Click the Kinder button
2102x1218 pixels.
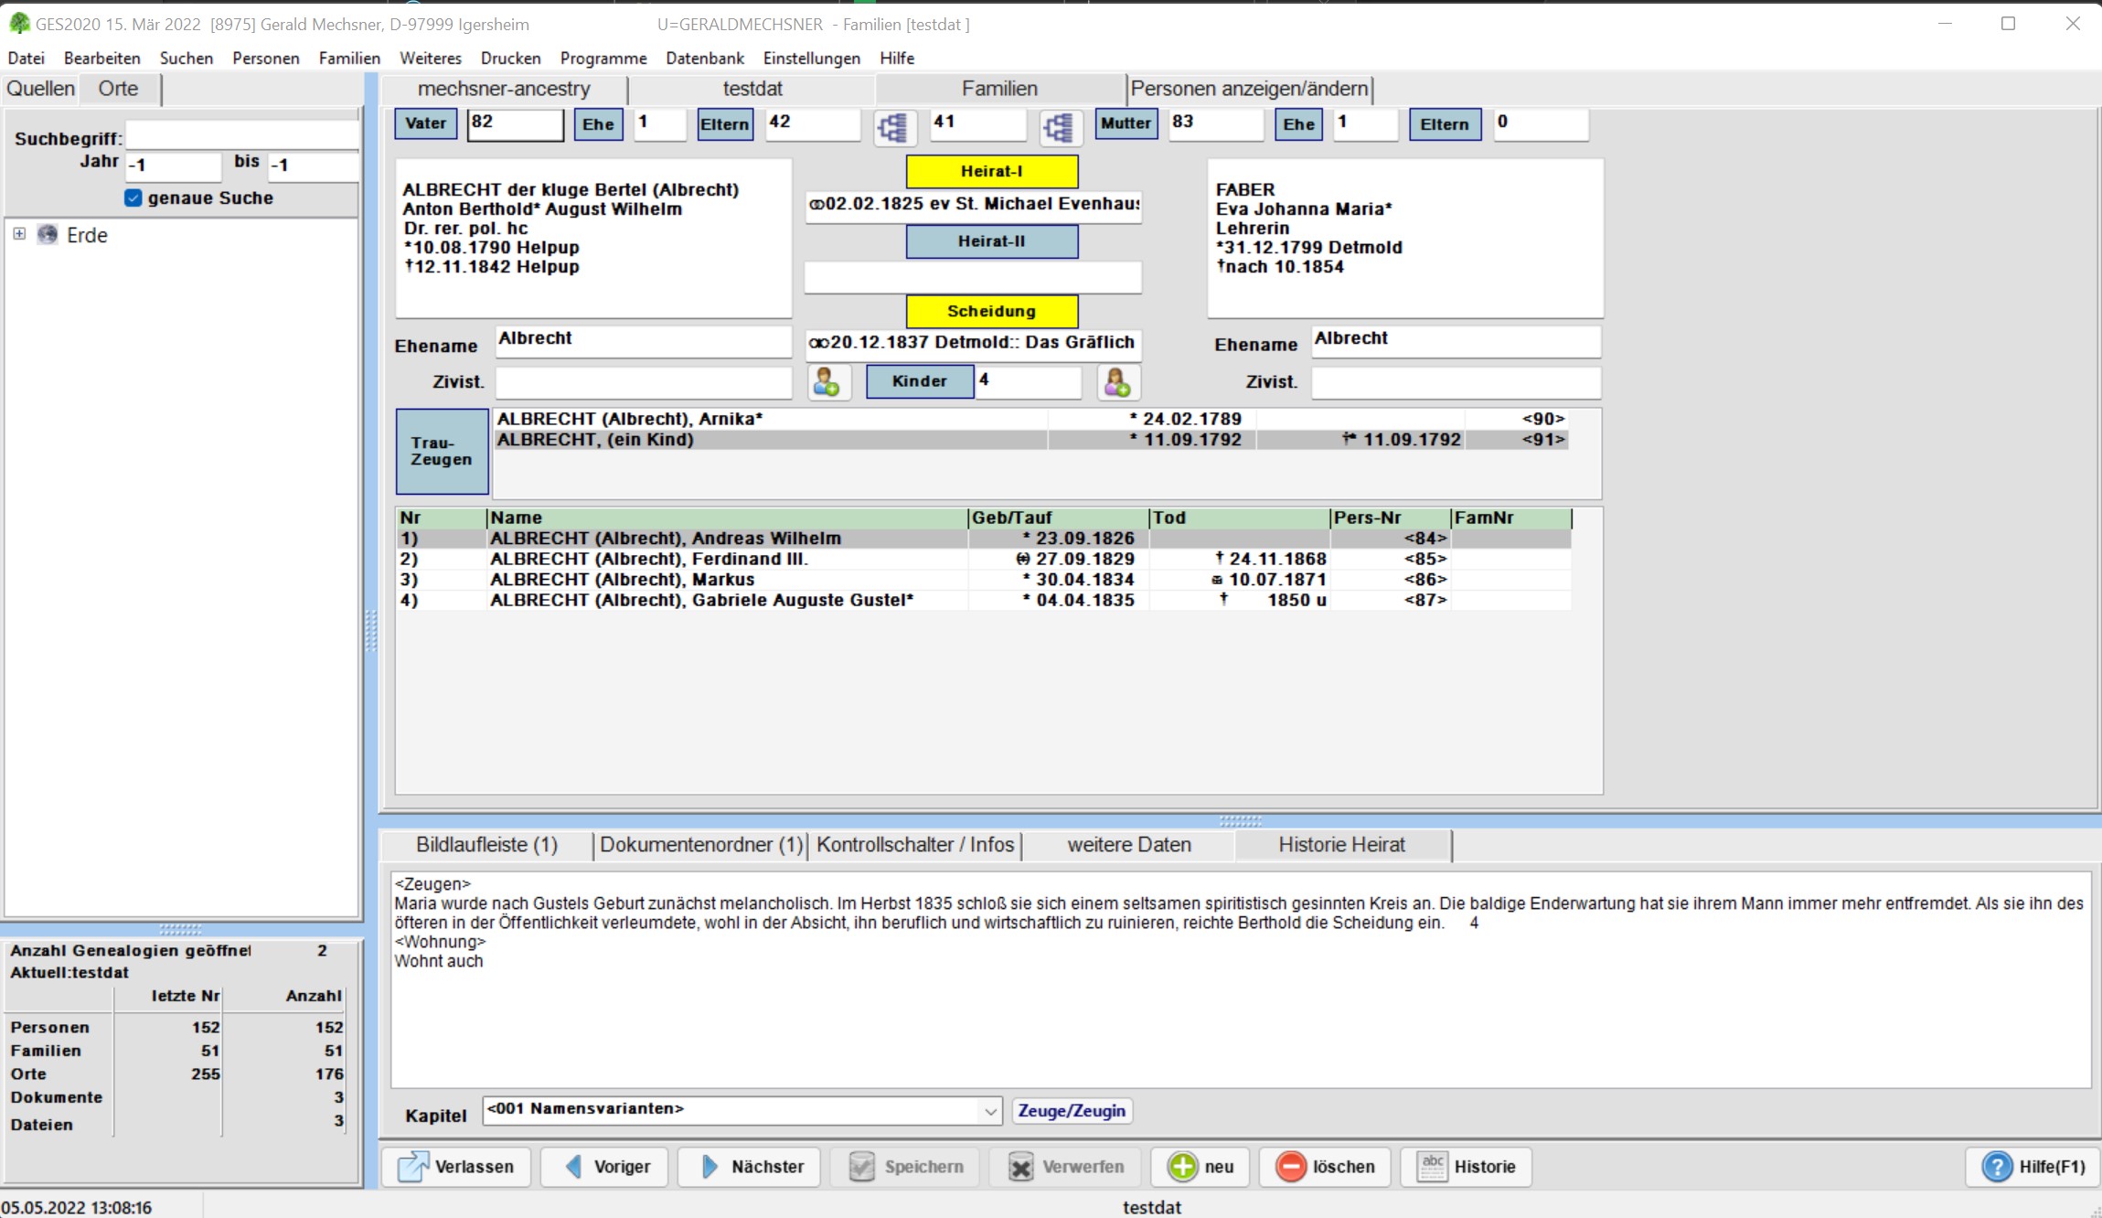[919, 381]
